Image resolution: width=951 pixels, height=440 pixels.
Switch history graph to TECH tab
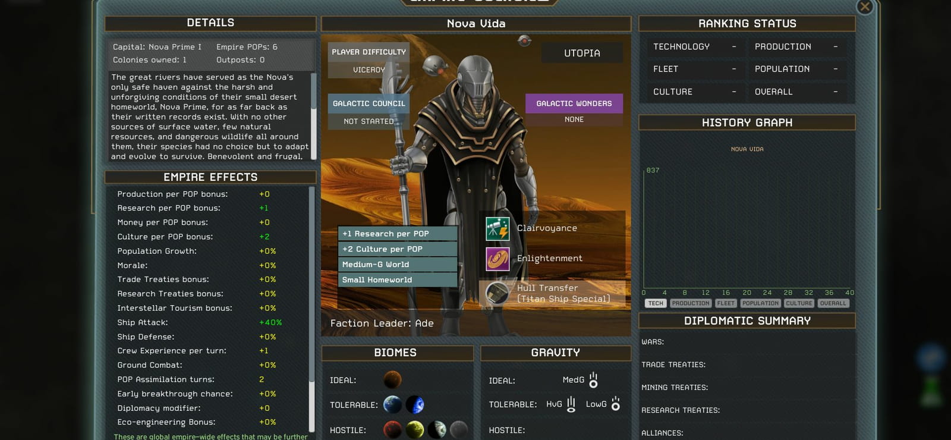pyautogui.click(x=656, y=303)
